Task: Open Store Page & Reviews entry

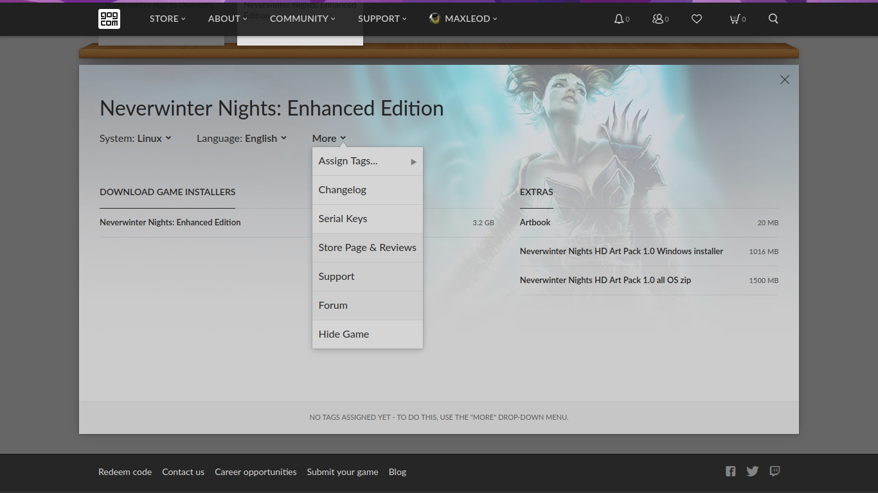Action: [x=368, y=248]
